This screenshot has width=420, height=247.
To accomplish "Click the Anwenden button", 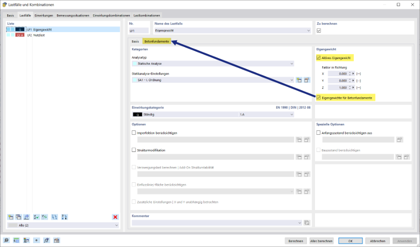I will coord(405,241).
